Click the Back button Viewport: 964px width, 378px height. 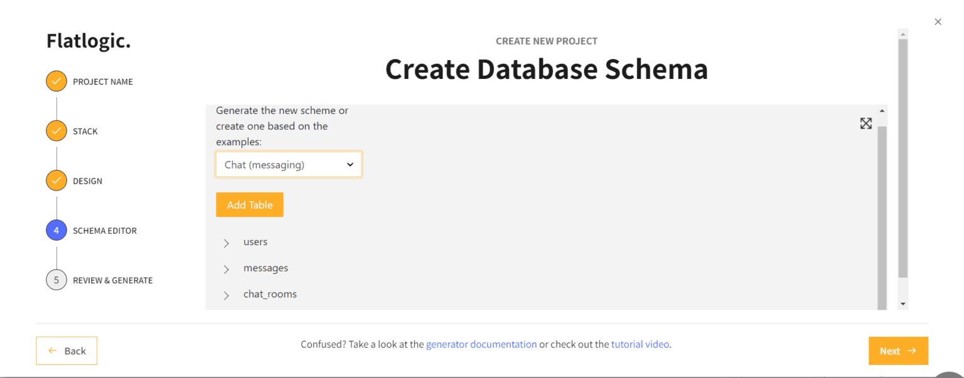(x=67, y=351)
